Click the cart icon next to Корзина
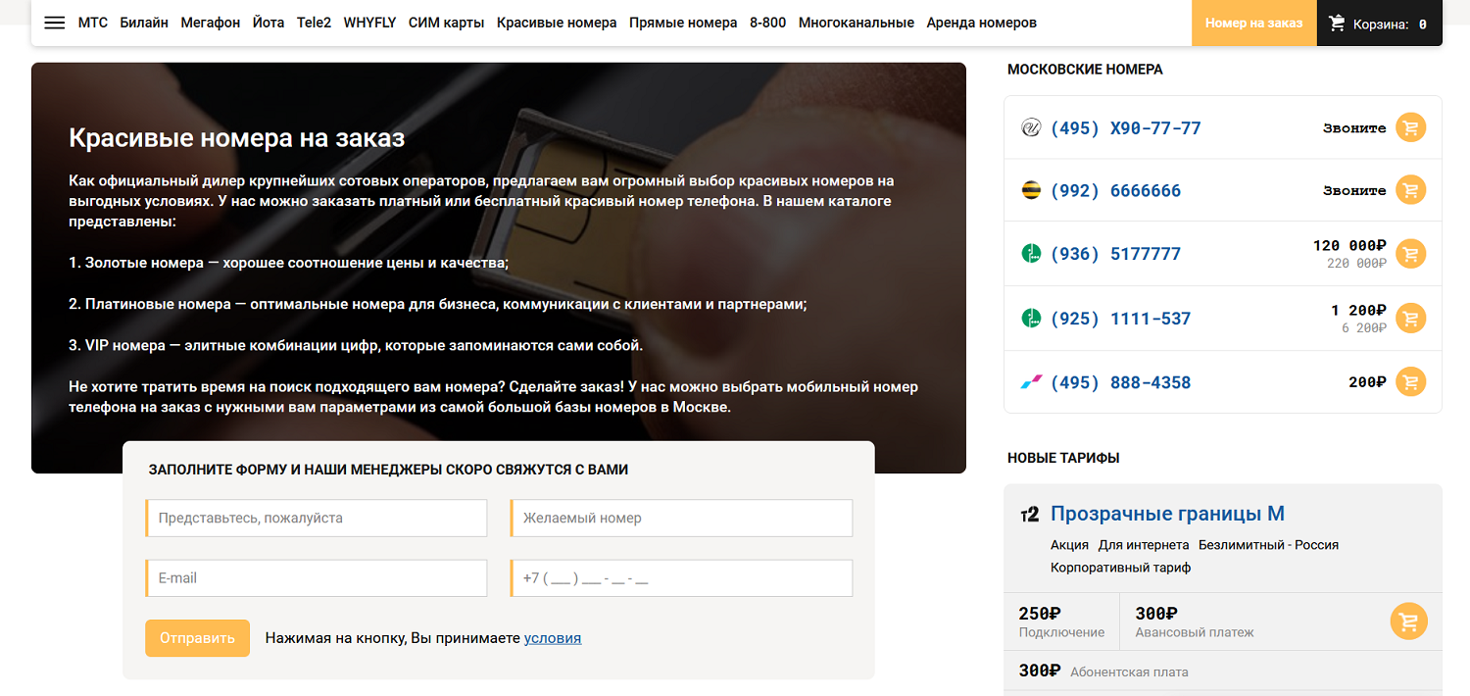Screen dimensions: 1470x696 pyautogui.click(x=1337, y=23)
